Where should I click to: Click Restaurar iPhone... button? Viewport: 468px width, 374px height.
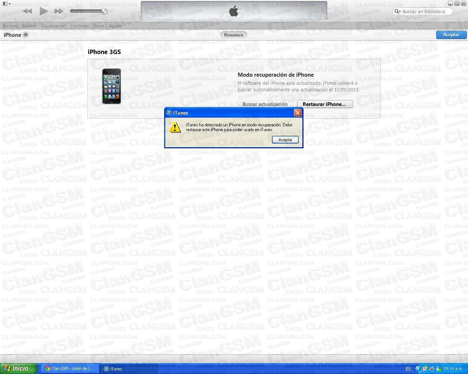(x=325, y=104)
